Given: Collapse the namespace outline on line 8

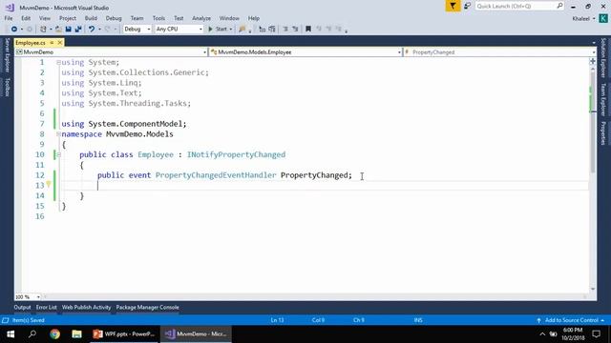Looking at the screenshot, I should click(58, 134).
